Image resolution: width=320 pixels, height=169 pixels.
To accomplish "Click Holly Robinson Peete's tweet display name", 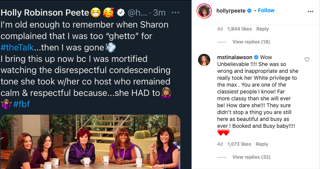I will pos(45,13).
